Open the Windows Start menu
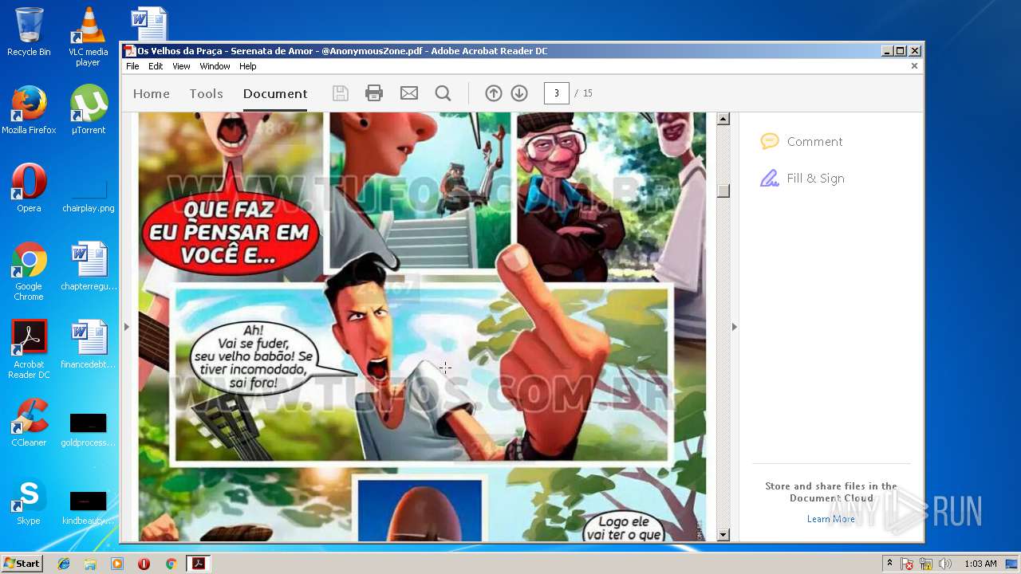Screen dimensions: 1021x574 click(22, 564)
